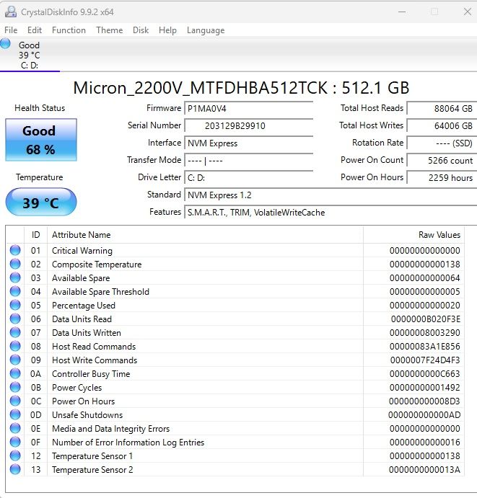
Task: Click status orb for Composite Temperature row
Action: click(15, 264)
